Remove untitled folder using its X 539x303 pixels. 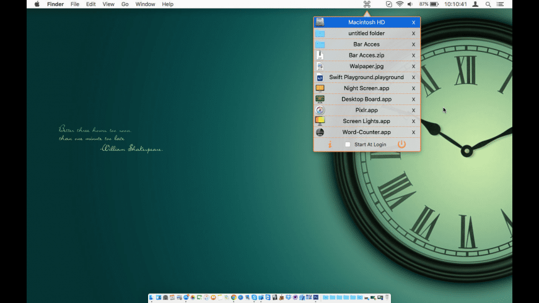pos(413,33)
